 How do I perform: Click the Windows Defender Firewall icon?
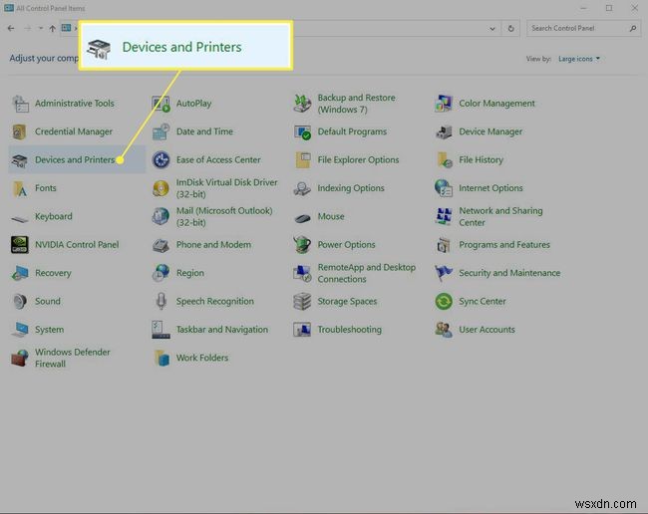(20, 358)
